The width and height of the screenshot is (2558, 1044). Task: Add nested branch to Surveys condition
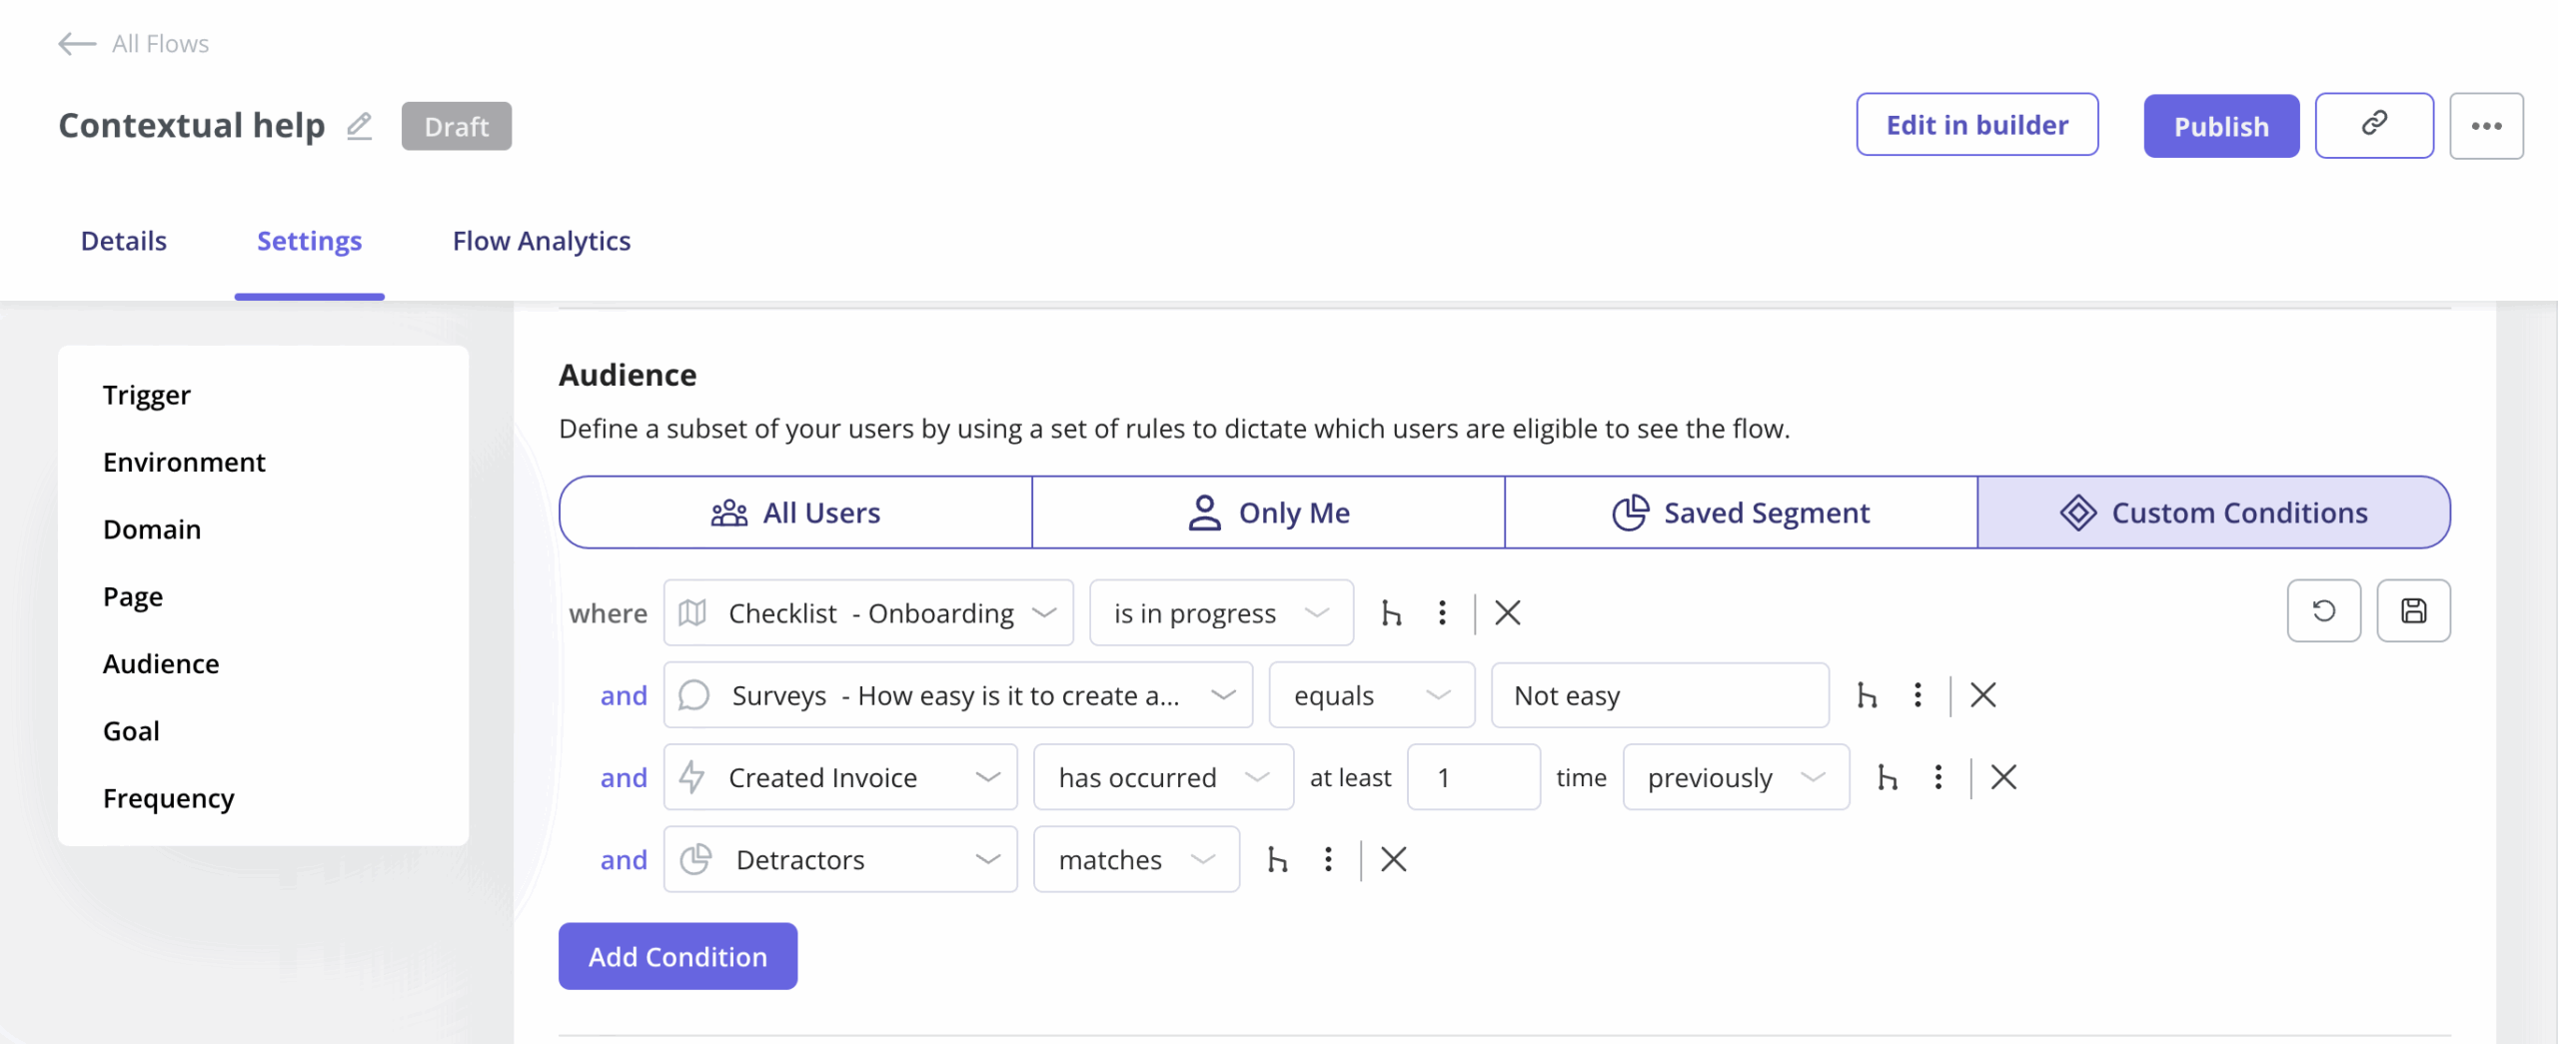[1867, 695]
